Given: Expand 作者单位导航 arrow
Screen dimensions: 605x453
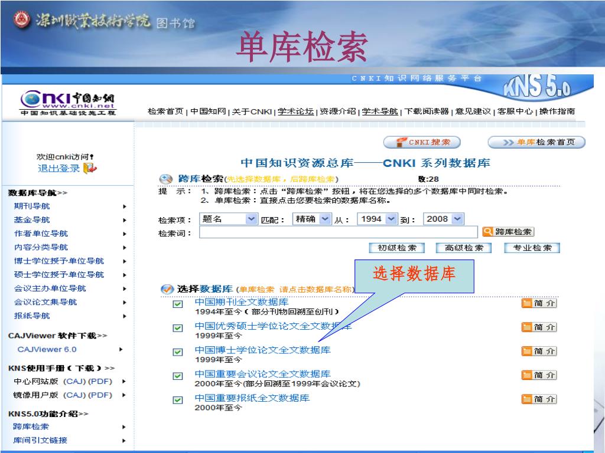Looking at the screenshot, I should pos(125,234).
